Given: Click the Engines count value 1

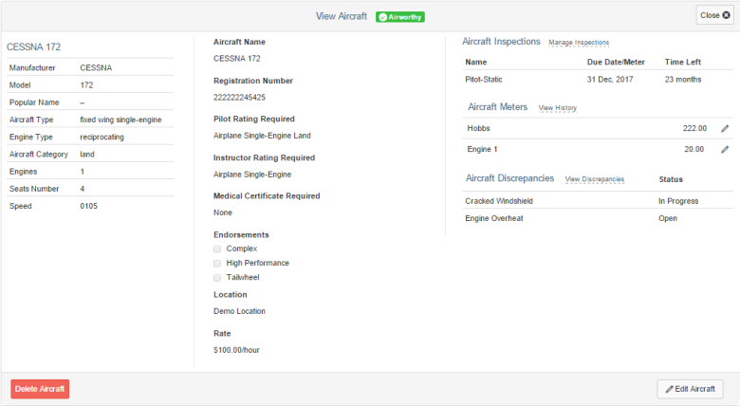Looking at the screenshot, I should tap(83, 172).
